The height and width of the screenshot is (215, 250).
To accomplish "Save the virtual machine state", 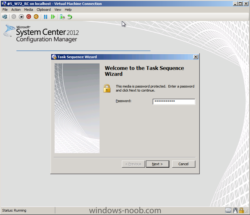I will click(x=36, y=17).
